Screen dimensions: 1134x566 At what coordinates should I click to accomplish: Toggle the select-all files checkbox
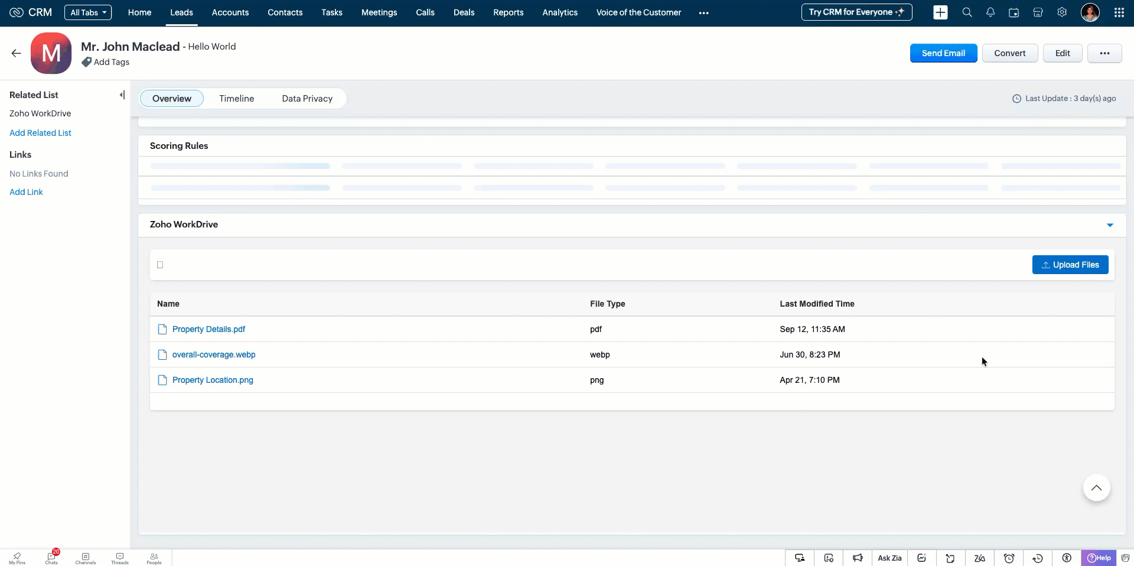click(160, 265)
